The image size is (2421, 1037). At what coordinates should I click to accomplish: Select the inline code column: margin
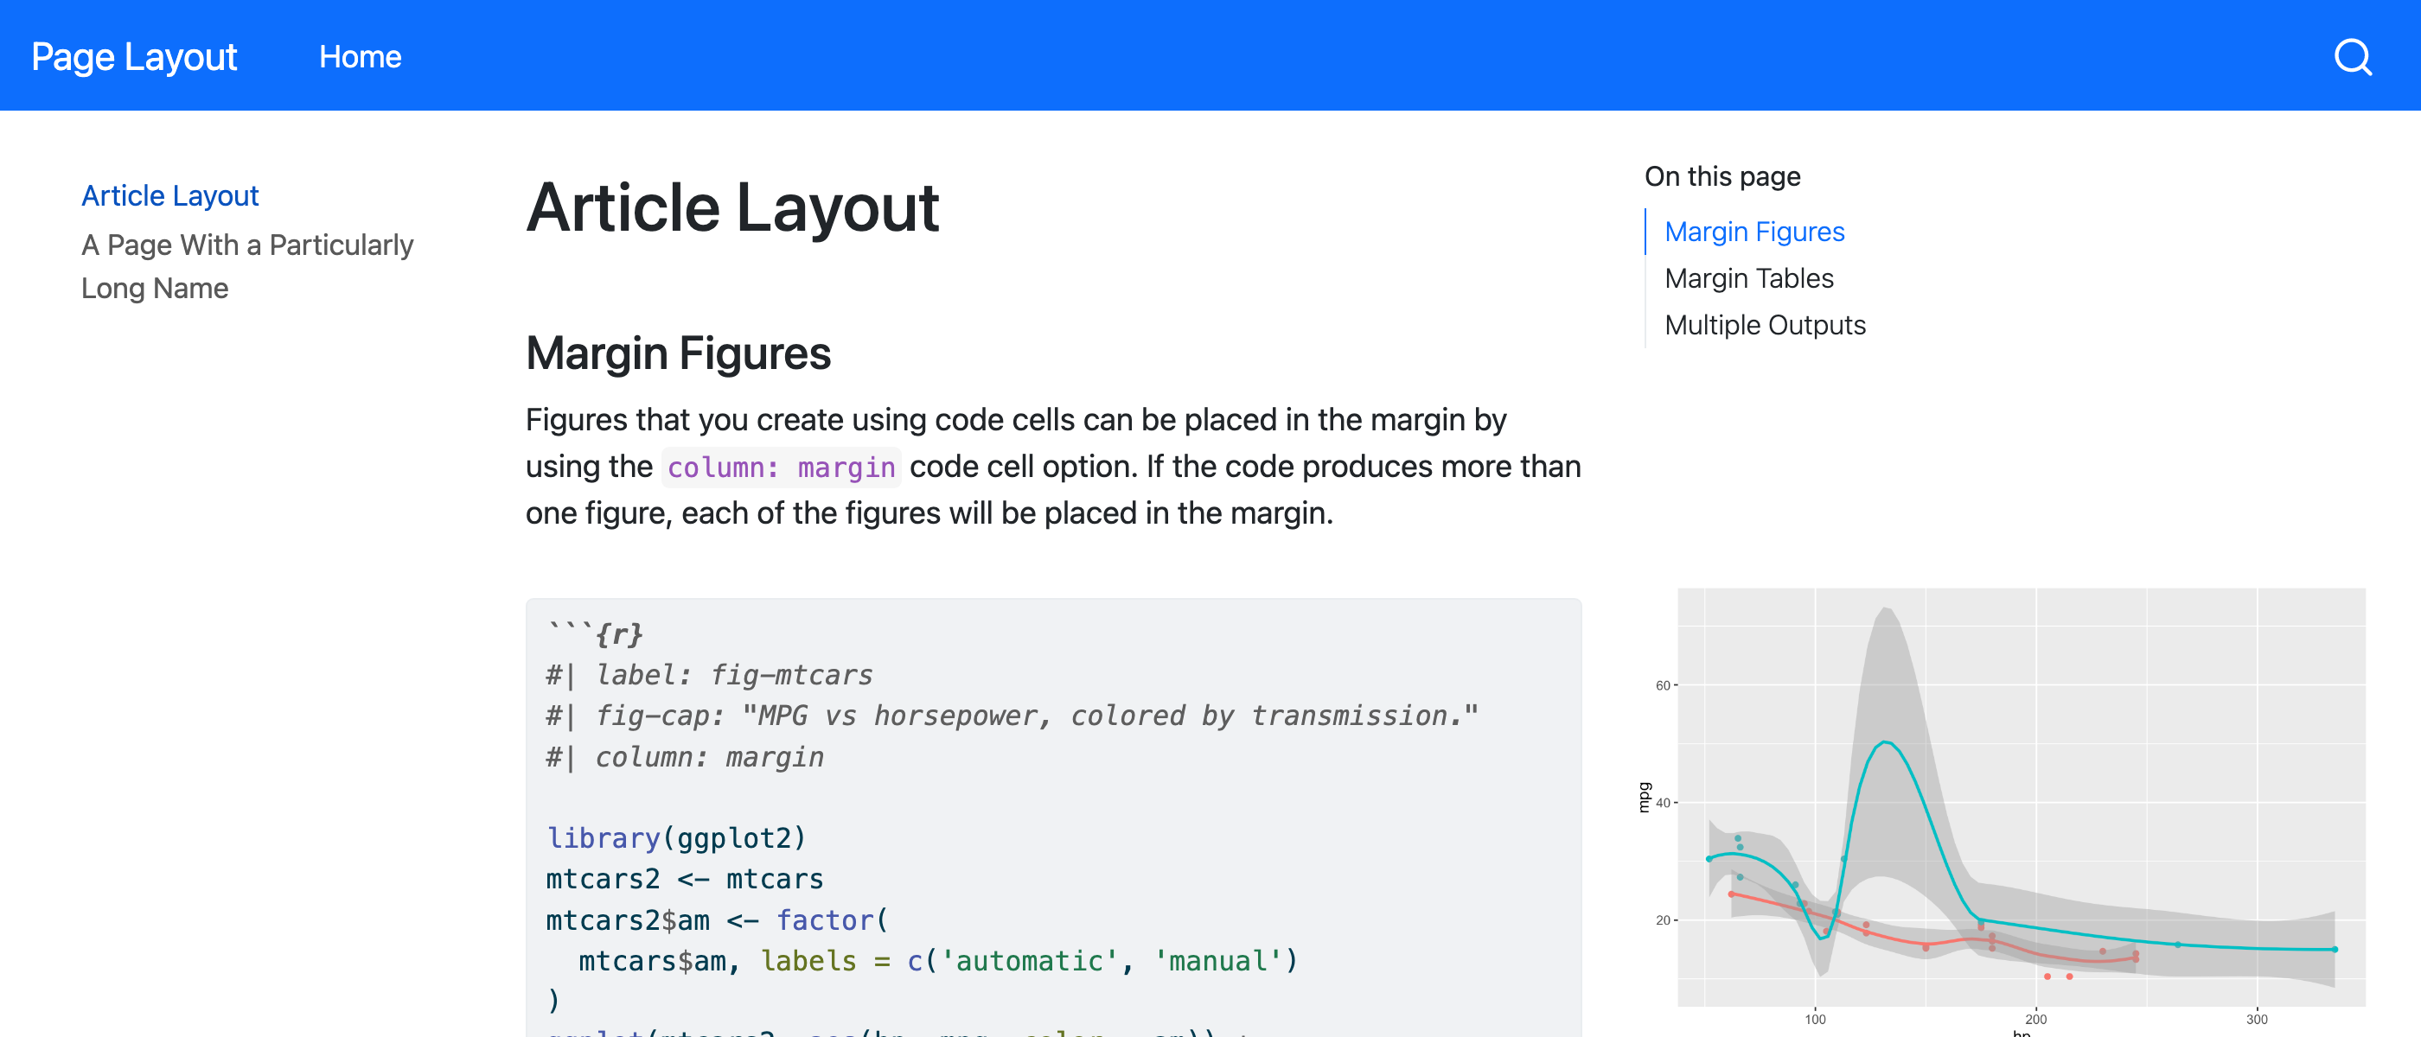coord(781,467)
